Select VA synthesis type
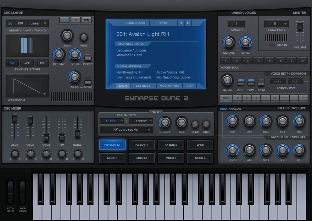The height and width of the screenshot is (221, 312). coord(12,63)
